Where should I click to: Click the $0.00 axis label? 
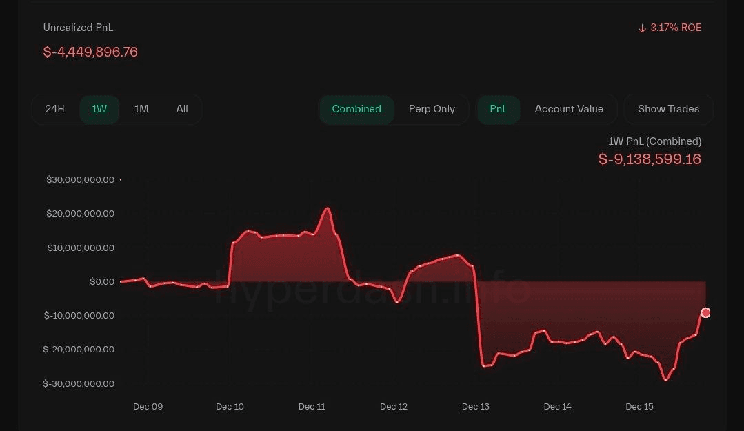(102, 281)
